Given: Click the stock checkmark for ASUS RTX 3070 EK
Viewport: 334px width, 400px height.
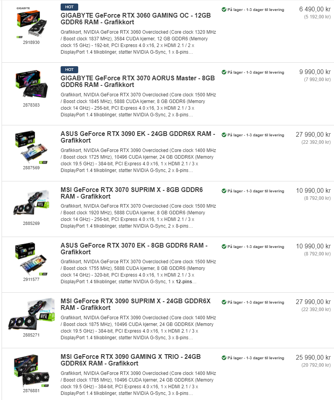Looking at the screenshot, I should pyautogui.click(x=224, y=246).
